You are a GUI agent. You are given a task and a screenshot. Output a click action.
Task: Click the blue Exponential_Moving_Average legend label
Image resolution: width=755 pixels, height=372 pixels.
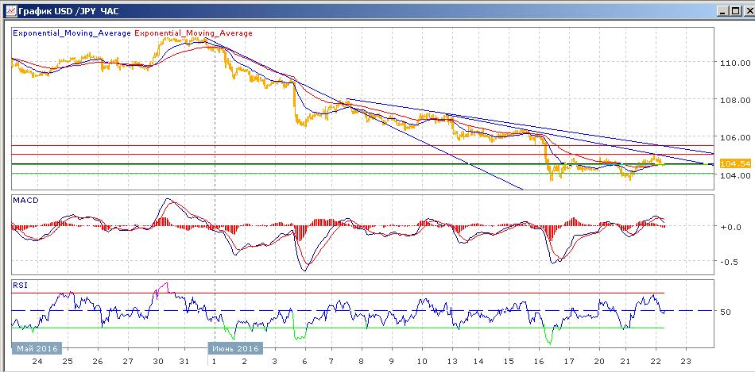tap(72, 33)
